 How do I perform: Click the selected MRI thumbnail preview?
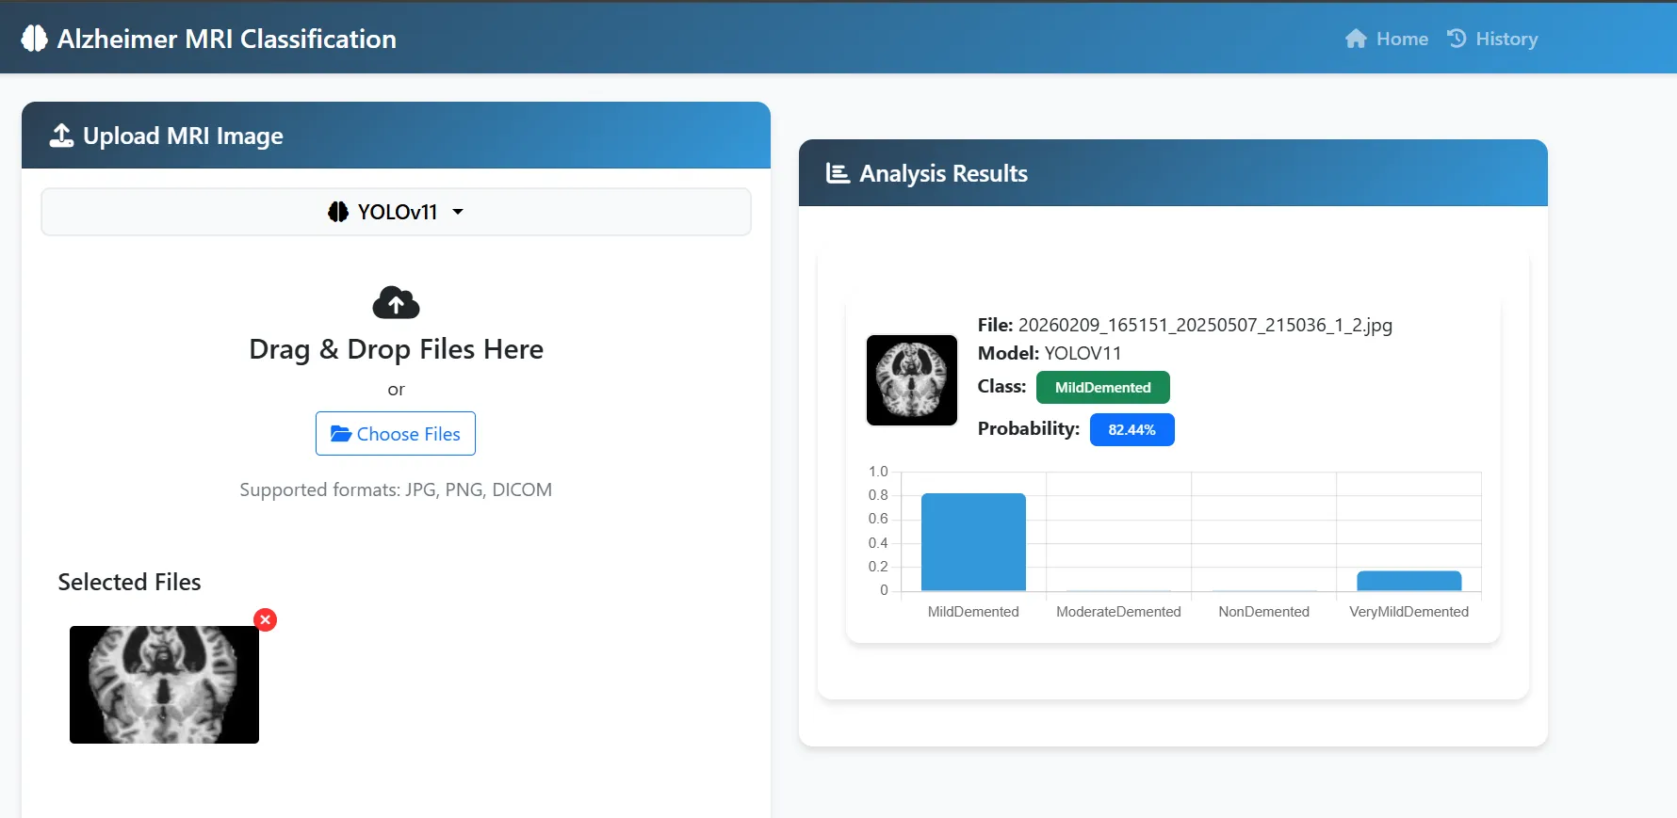coord(164,684)
